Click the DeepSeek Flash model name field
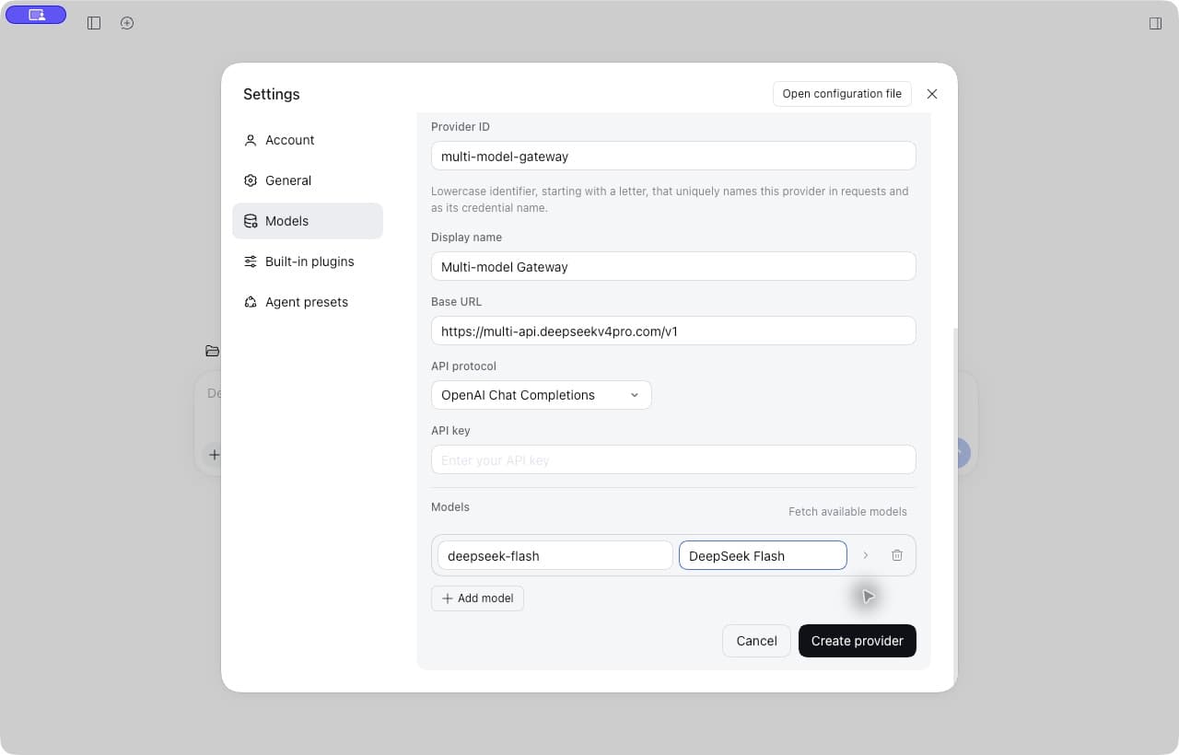This screenshot has width=1179, height=755. 763,555
